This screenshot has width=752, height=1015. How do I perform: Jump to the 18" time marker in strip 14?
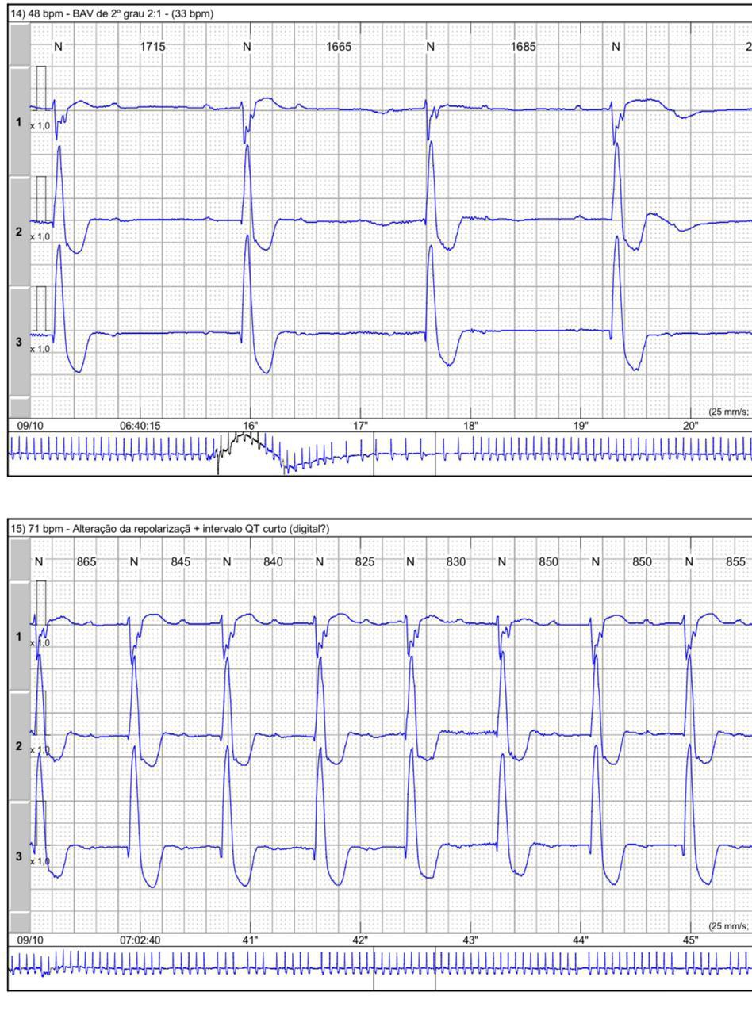click(x=470, y=426)
